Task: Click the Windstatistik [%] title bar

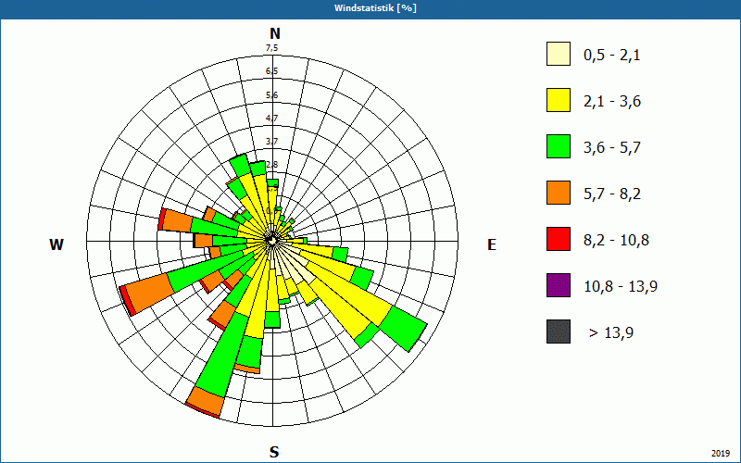Action: (370, 8)
